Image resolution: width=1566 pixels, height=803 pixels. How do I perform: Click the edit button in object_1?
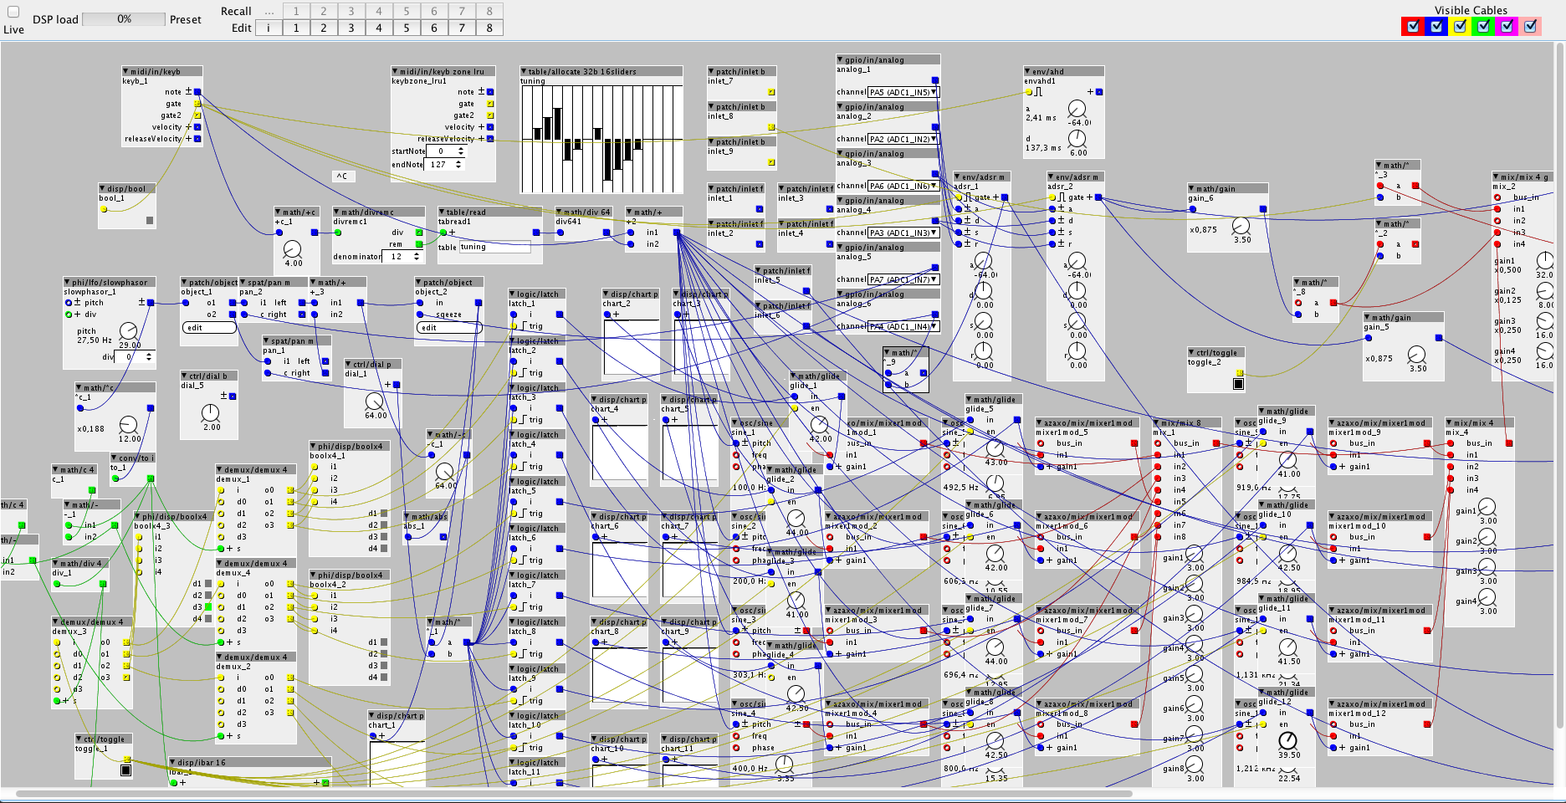209,328
